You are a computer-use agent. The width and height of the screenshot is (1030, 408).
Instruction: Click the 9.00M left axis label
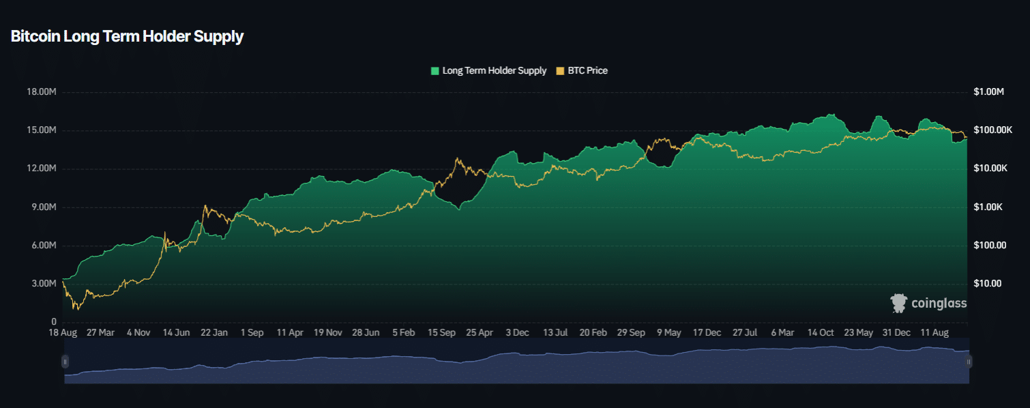coord(42,207)
